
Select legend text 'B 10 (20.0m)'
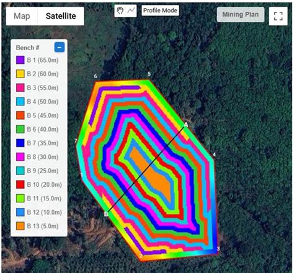[44, 185]
